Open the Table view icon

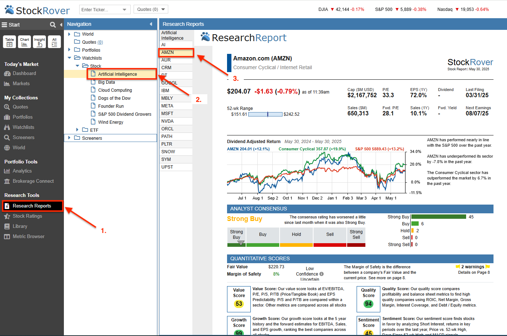[x=9, y=42]
